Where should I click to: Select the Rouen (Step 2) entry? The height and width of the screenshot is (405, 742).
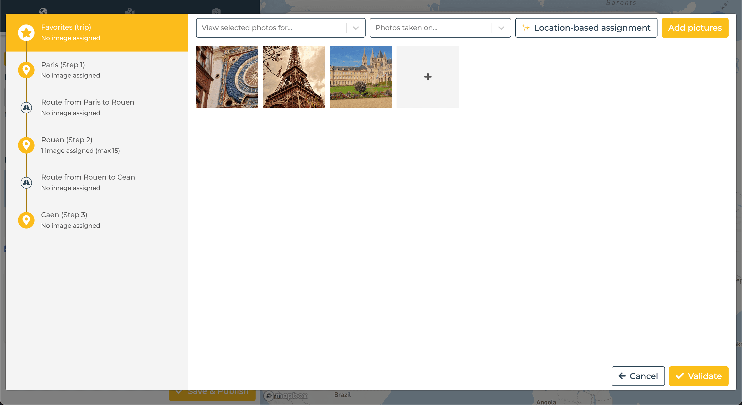(x=97, y=145)
